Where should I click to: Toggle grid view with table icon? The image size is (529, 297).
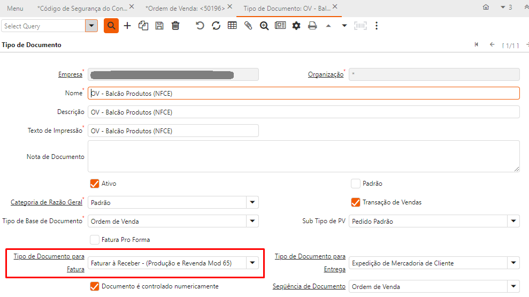point(232,26)
